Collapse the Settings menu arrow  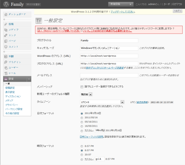(29, 79)
